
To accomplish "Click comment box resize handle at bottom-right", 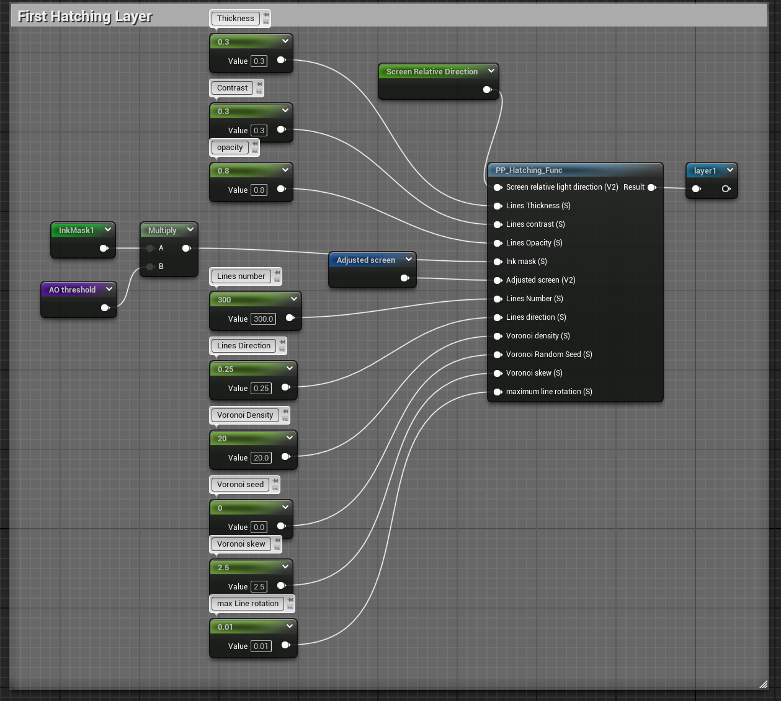I will 763,684.
